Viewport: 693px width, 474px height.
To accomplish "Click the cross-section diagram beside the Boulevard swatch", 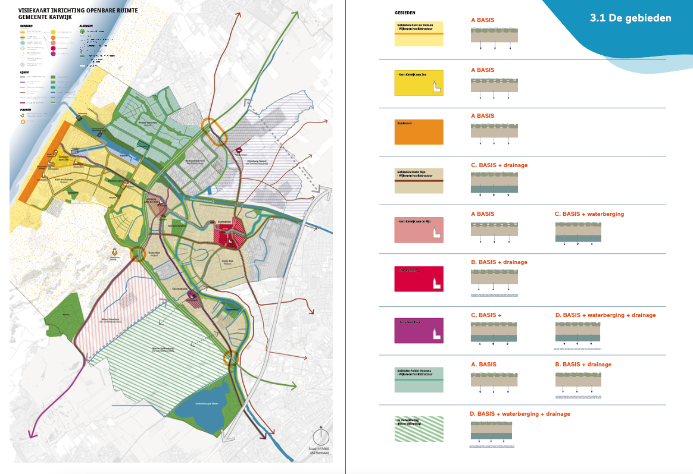I will [x=494, y=133].
